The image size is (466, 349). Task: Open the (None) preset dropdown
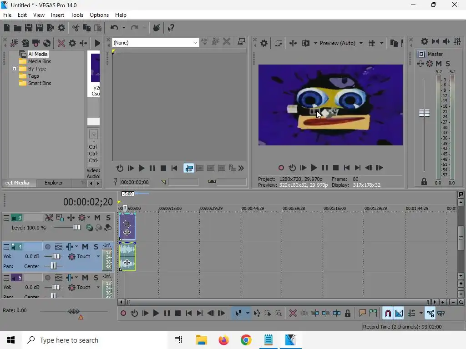coord(155,43)
